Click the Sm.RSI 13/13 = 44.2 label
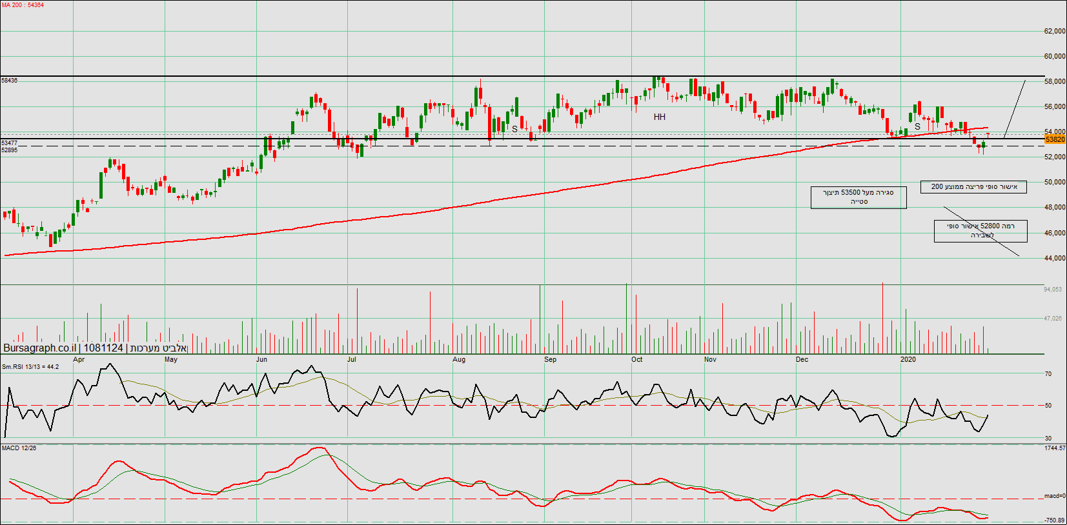1067x525 pixels. point(30,367)
